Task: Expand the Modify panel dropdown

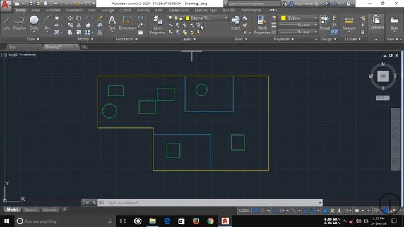Action: pos(85,39)
